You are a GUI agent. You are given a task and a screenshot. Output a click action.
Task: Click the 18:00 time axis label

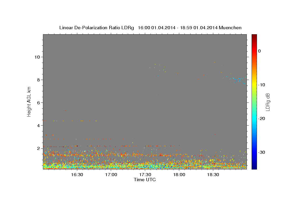pyautogui.click(x=179, y=175)
